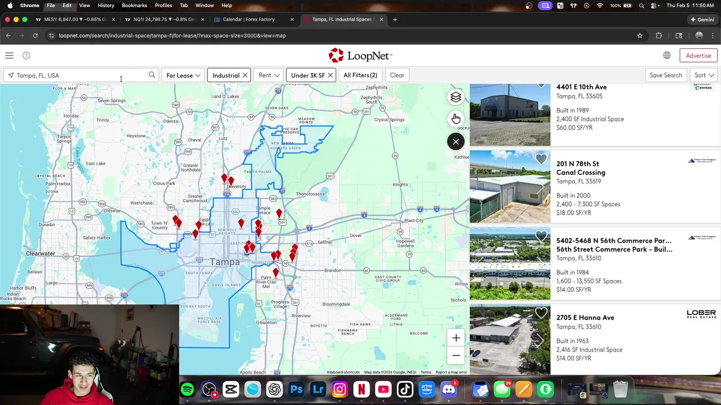721x405 pixels.
Task: Open the Industrial property type filter
Action: tap(226, 75)
